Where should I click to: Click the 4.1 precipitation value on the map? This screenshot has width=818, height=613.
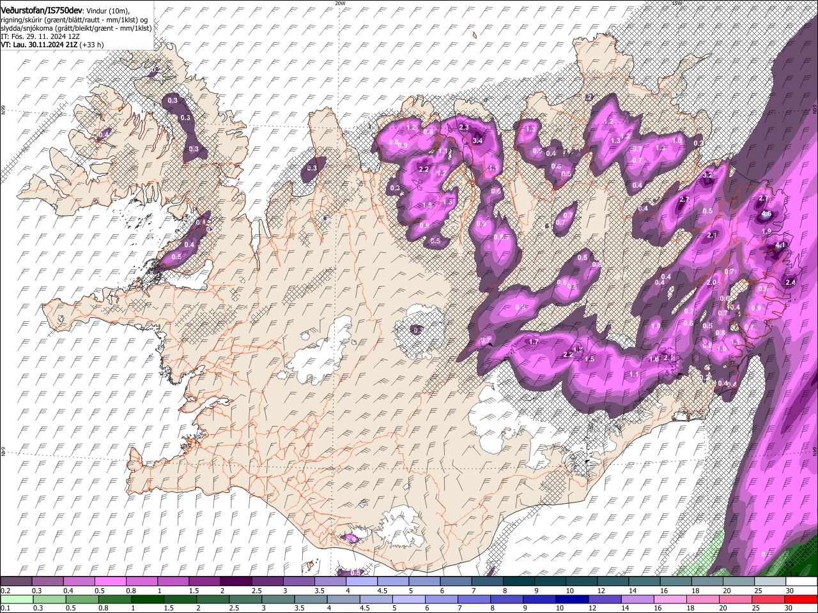pyautogui.click(x=780, y=245)
